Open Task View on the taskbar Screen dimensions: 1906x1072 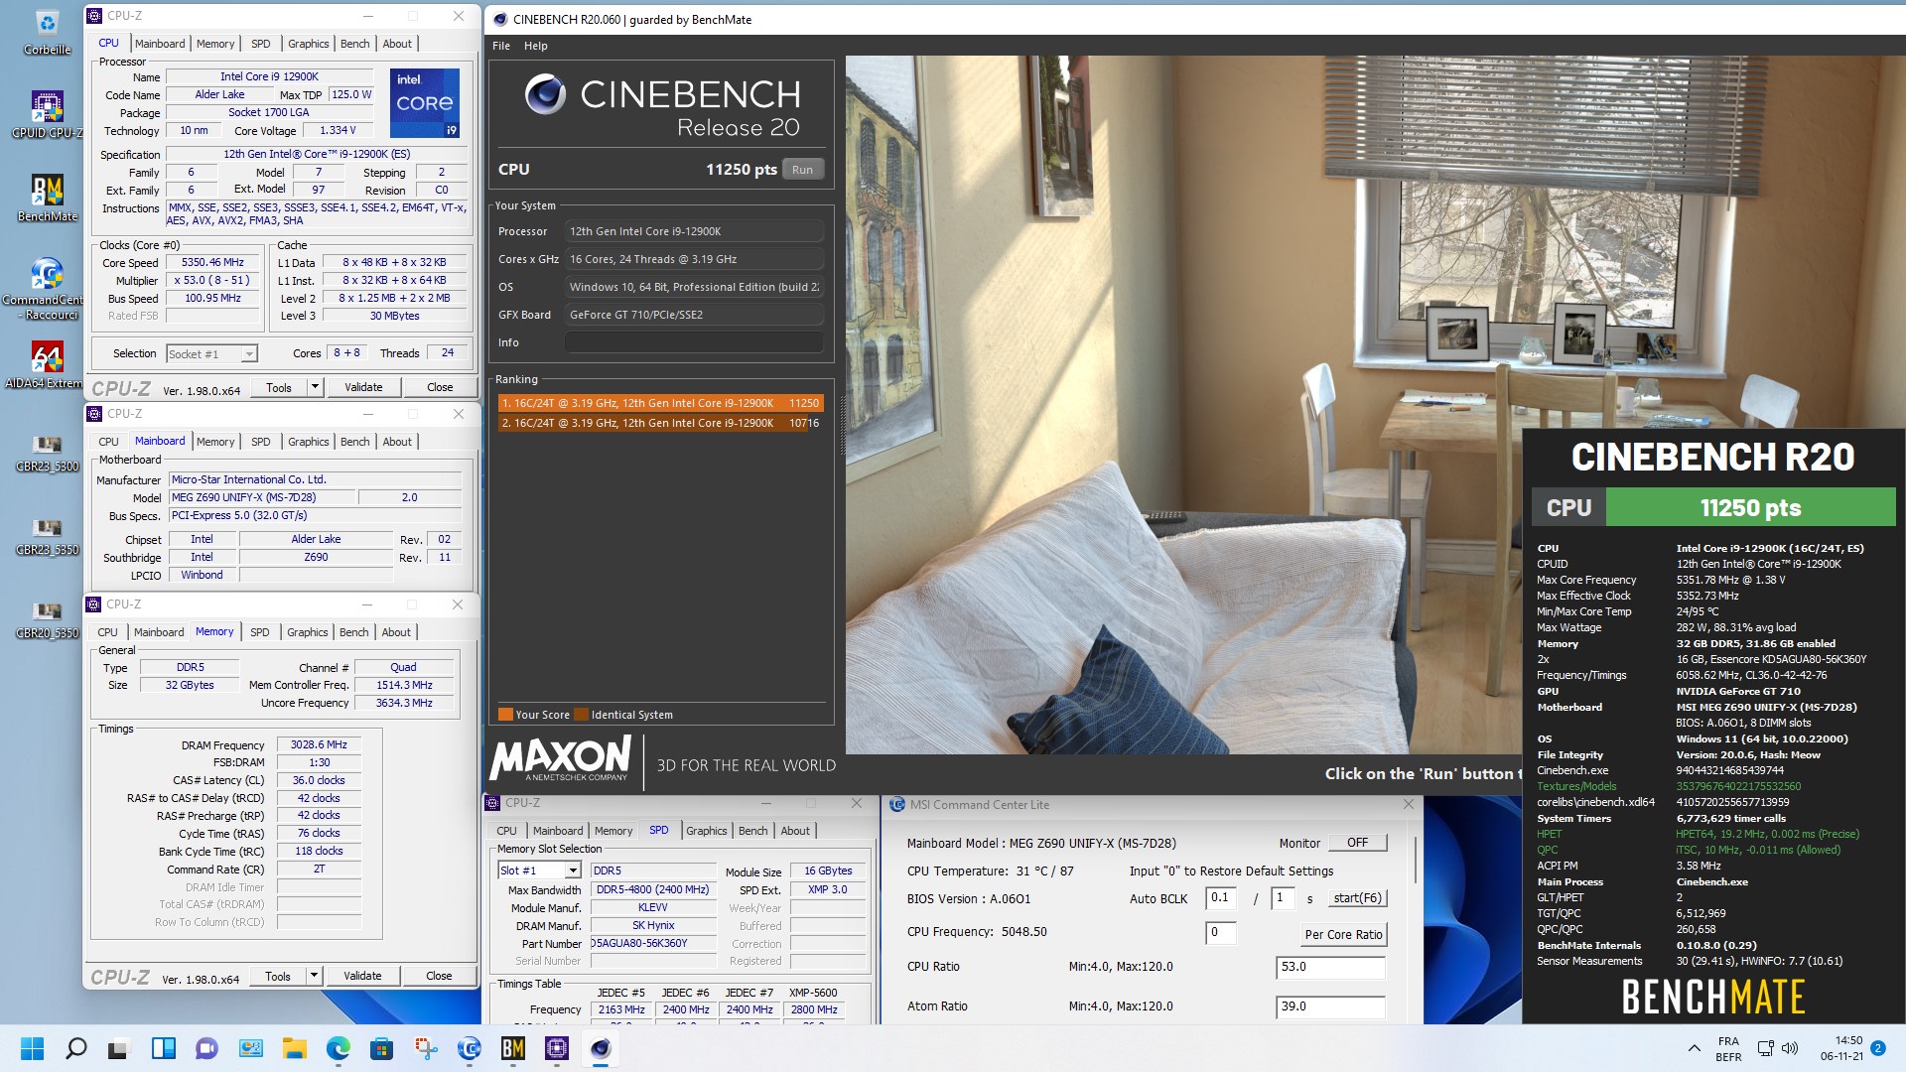(x=119, y=1048)
